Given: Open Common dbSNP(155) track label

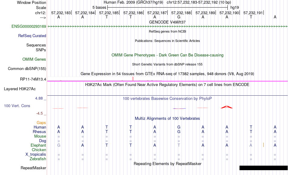Looking at the screenshot, I should coord(27,69).
